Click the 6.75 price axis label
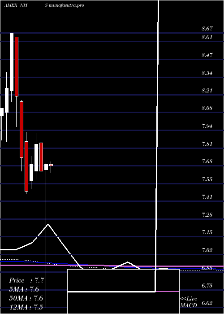This screenshot has height=314, width=224. coord(207,286)
